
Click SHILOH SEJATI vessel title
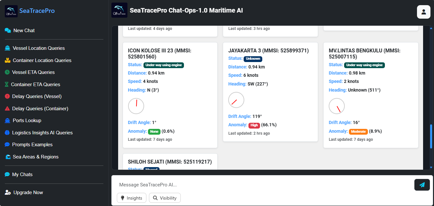point(170,162)
